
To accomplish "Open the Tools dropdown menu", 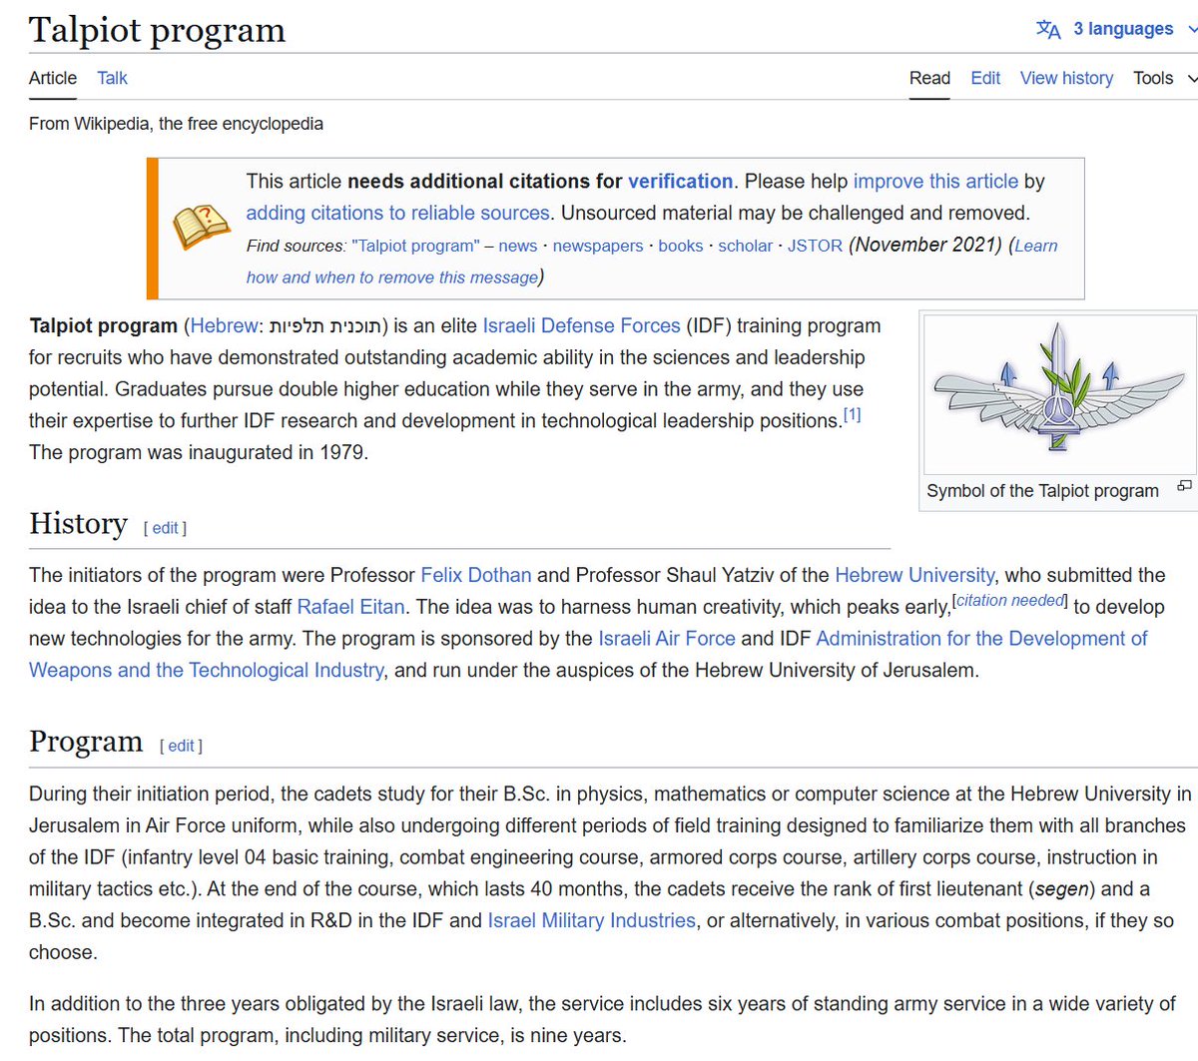I will pyautogui.click(x=1163, y=78).
